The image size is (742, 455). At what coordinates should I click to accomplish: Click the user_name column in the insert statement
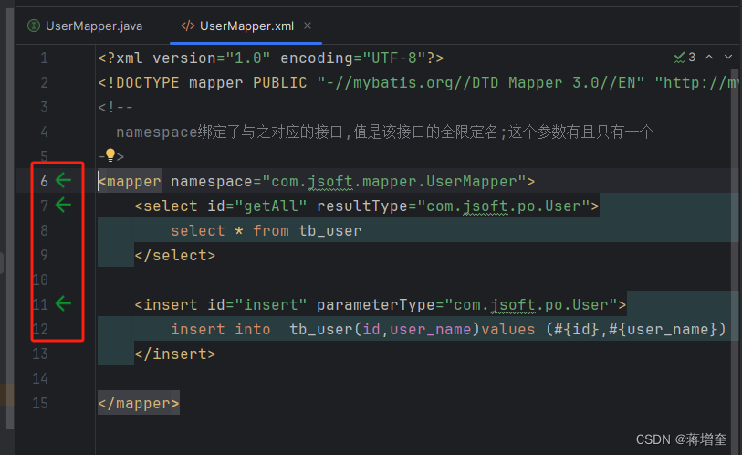click(431, 330)
